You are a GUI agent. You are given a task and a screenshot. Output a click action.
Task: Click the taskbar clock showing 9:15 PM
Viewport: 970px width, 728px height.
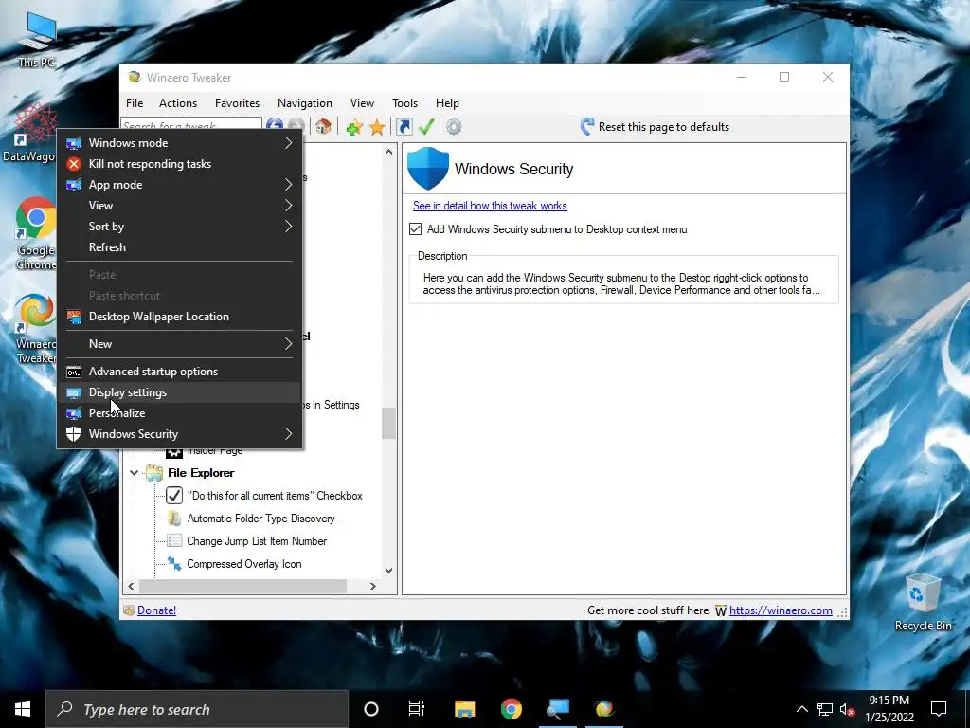[889, 709]
